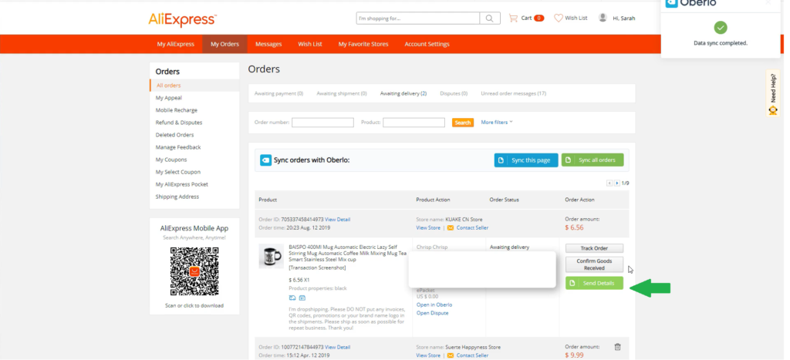790x360 pixels.
Task: Click the Need Help mascot icon
Action: [x=773, y=109]
